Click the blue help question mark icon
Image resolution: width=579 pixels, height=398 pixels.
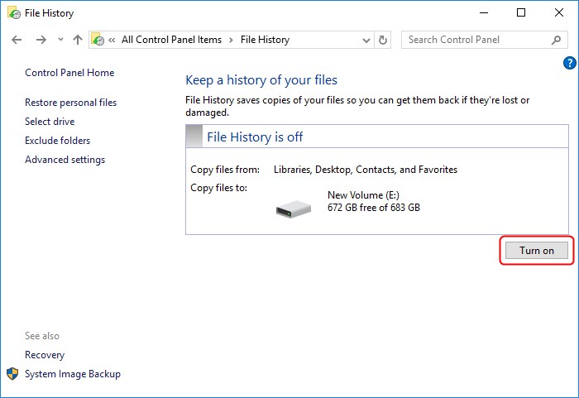click(569, 63)
